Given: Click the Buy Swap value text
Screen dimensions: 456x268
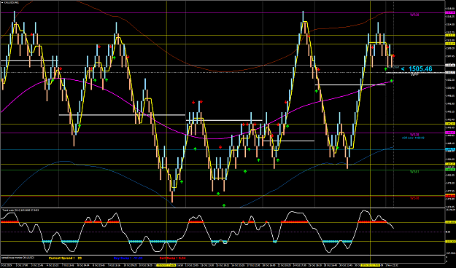Looking at the screenshot, I should [128, 258].
